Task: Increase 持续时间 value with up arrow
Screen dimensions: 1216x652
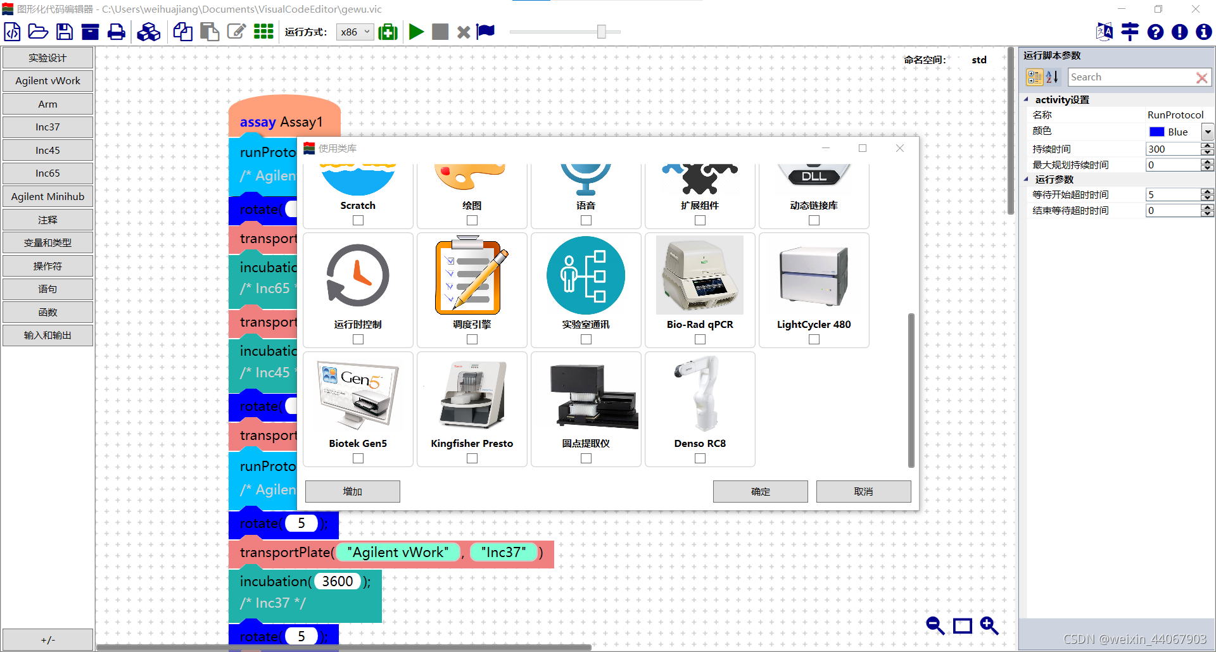Action: (1208, 146)
